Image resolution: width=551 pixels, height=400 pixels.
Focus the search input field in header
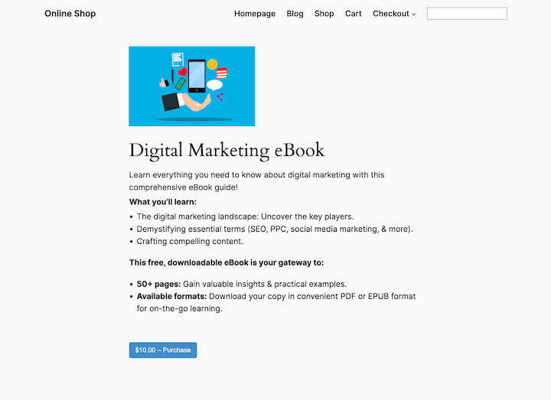click(467, 14)
